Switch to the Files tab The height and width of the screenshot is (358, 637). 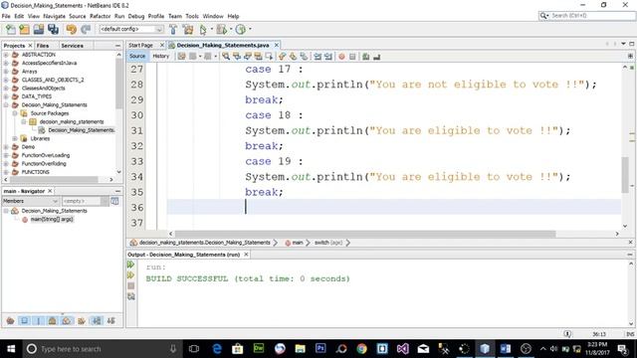tap(43, 46)
